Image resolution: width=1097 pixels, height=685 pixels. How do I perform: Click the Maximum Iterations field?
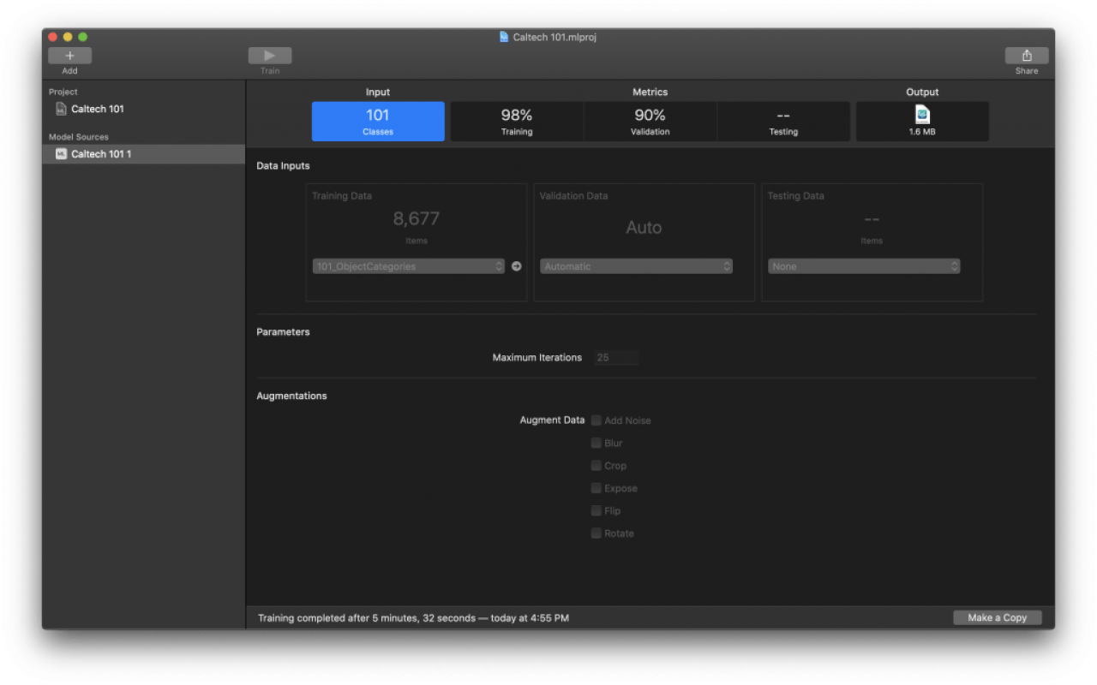click(x=617, y=358)
